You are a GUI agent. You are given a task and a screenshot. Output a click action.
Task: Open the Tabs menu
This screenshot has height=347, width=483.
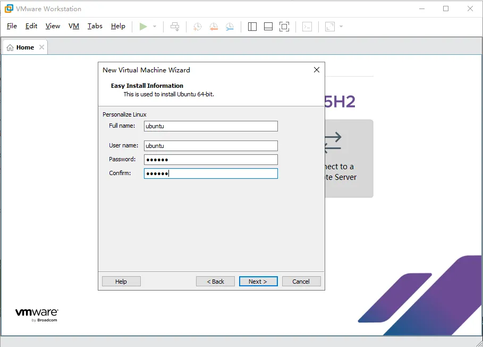(x=95, y=26)
